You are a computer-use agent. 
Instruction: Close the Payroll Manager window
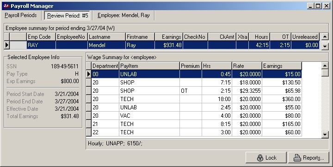326,6
